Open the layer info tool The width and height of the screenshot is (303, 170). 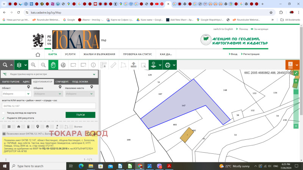(153, 65)
